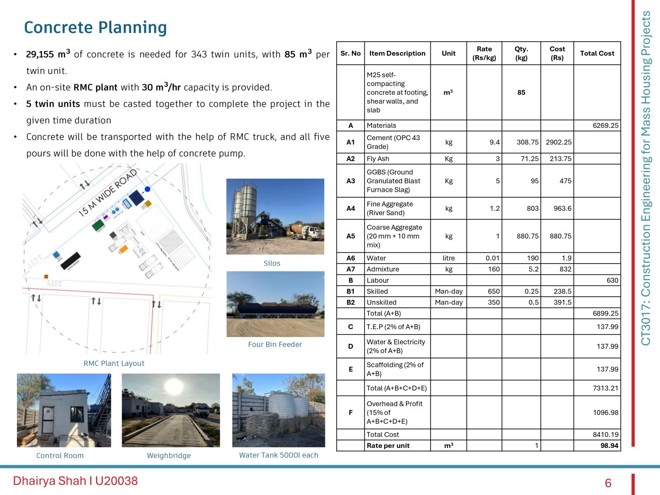Select the Silos photo
Image resolution: width=660 pixels, height=495 pixels.
coord(275,217)
